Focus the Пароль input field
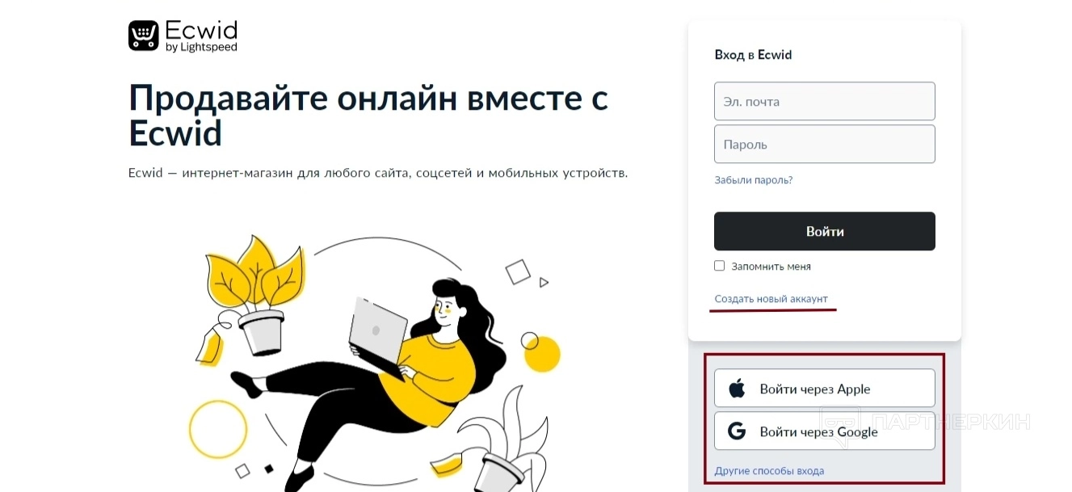This screenshot has height=492, width=1072. click(x=825, y=144)
